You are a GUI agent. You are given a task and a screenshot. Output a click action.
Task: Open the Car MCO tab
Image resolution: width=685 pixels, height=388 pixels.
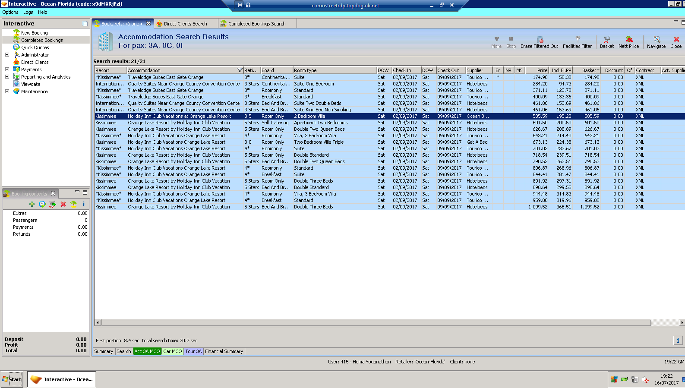coord(173,351)
